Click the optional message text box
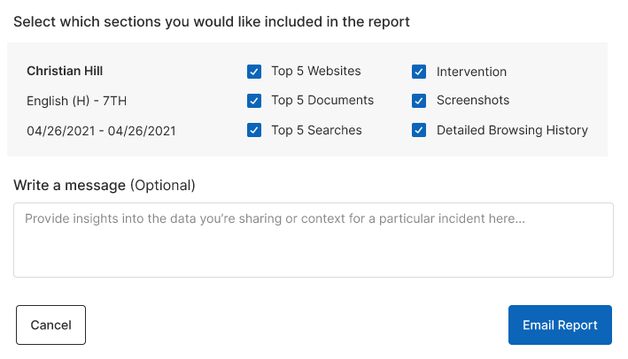This screenshot has width=628, height=359. point(314,240)
